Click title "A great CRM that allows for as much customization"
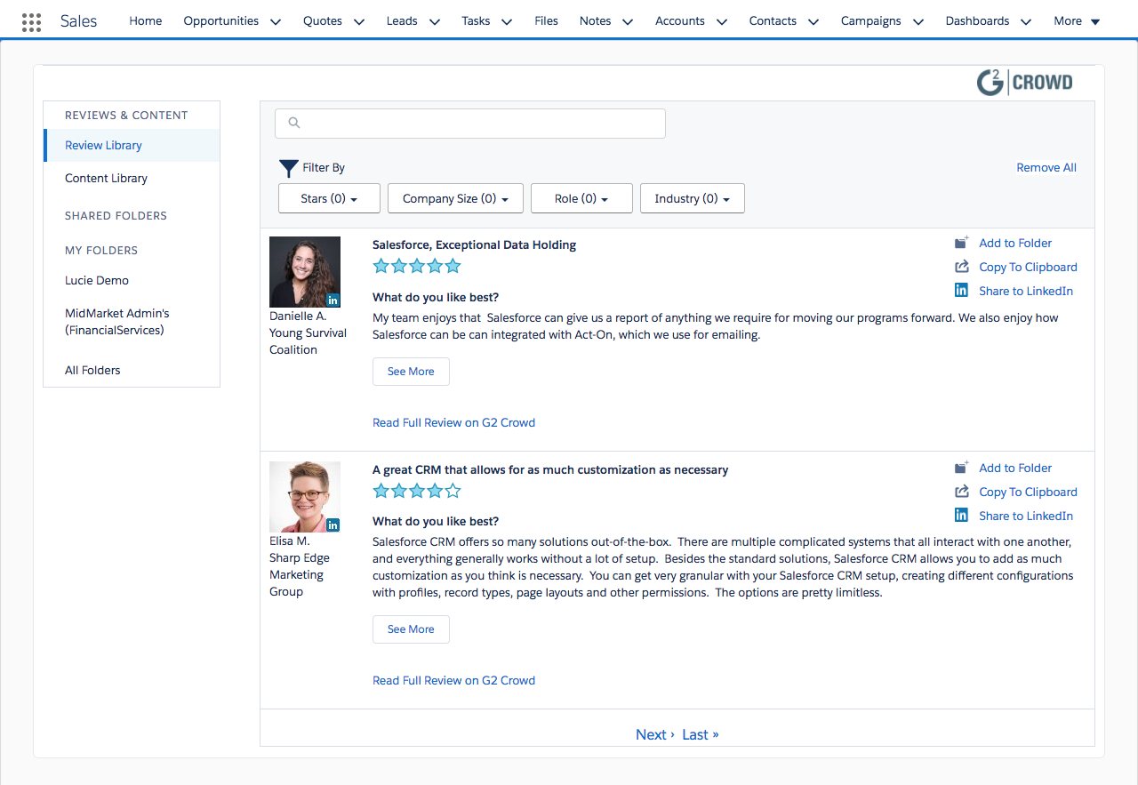The width and height of the screenshot is (1138, 785). click(550, 469)
